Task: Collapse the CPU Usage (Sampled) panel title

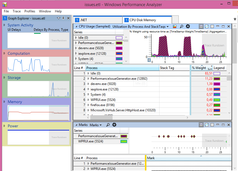Action: tap(76, 26)
